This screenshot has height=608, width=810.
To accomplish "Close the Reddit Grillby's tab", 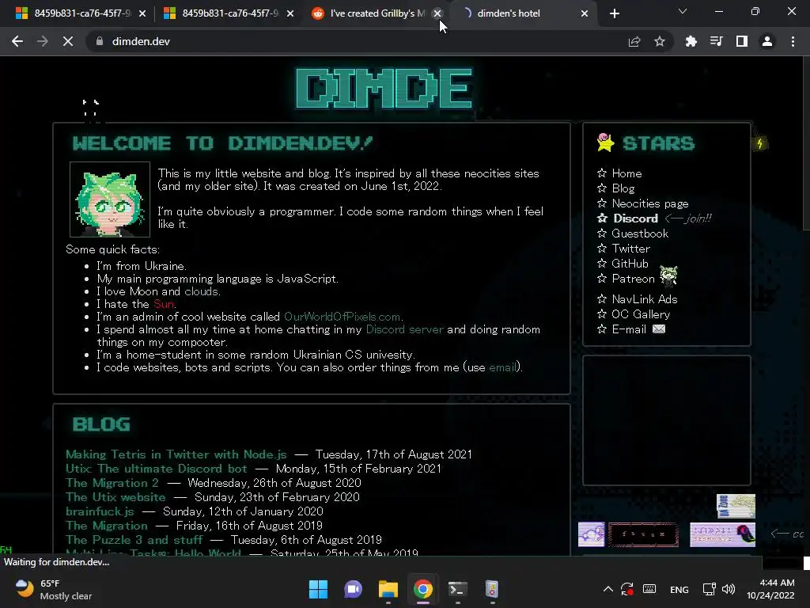I will (437, 13).
